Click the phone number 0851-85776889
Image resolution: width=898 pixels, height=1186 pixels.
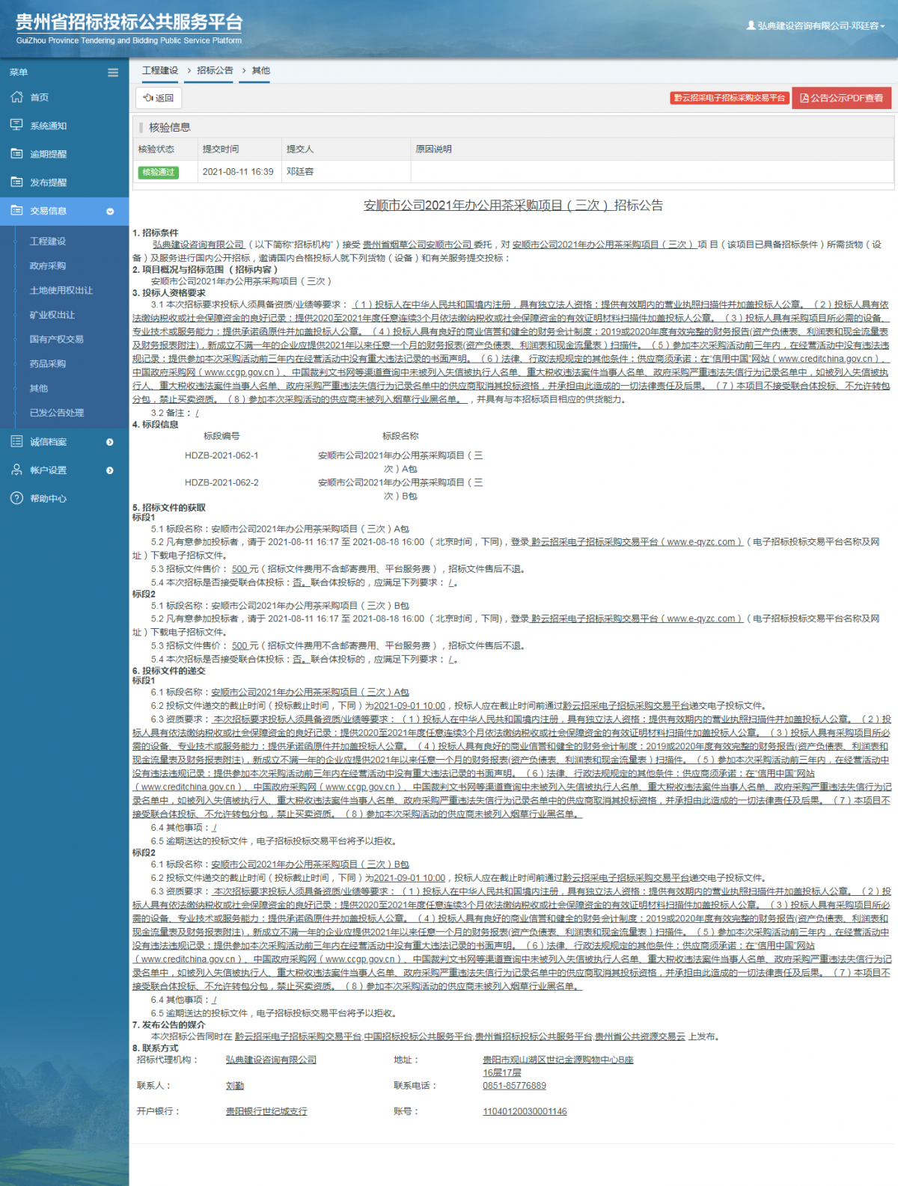(x=514, y=1086)
